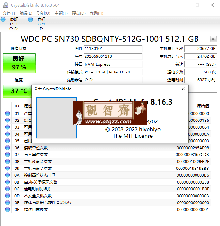Click status orb for attribute 07
Screen dimensions: 220x226
point(8,155)
